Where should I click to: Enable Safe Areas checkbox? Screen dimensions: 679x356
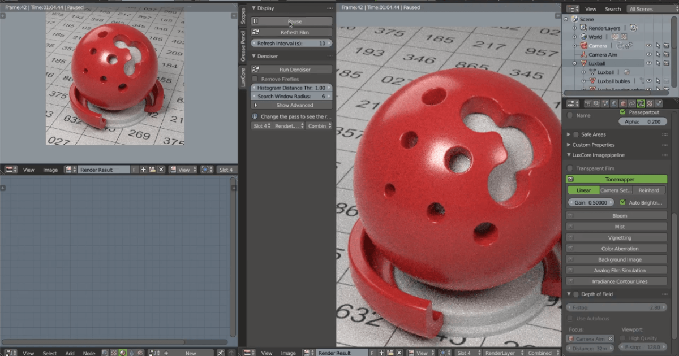[576, 134]
